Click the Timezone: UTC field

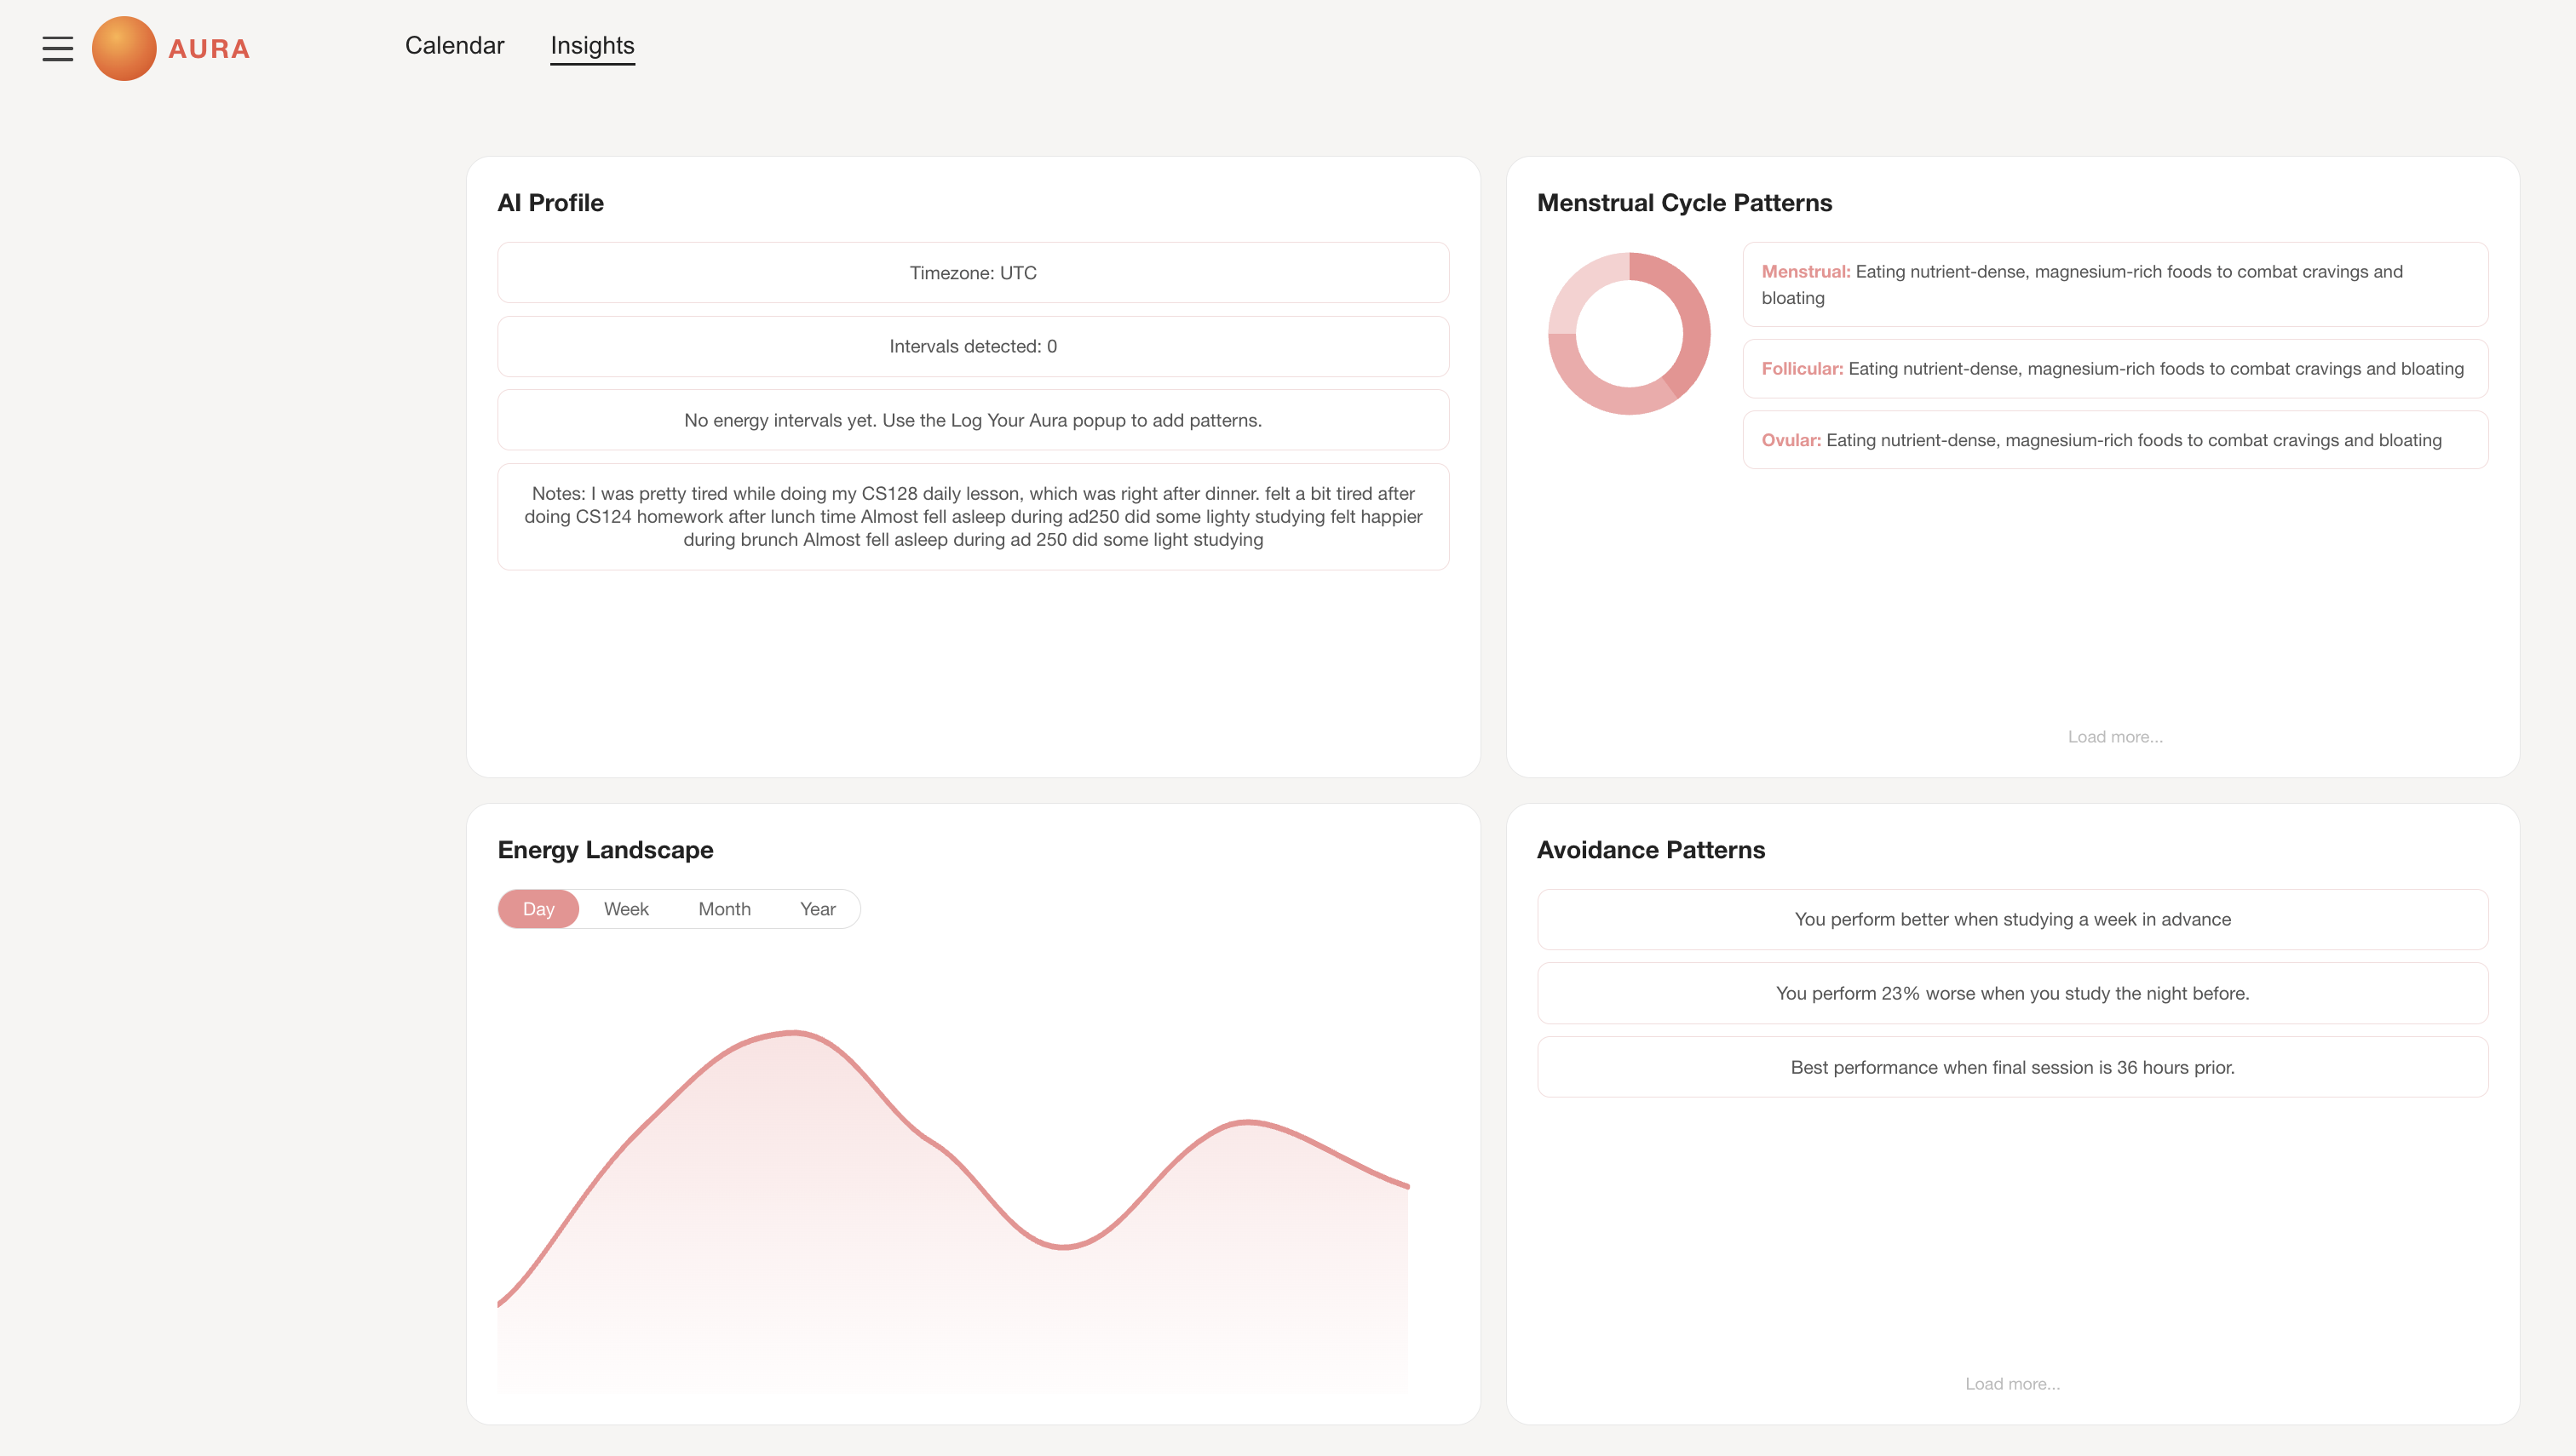coord(972,273)
